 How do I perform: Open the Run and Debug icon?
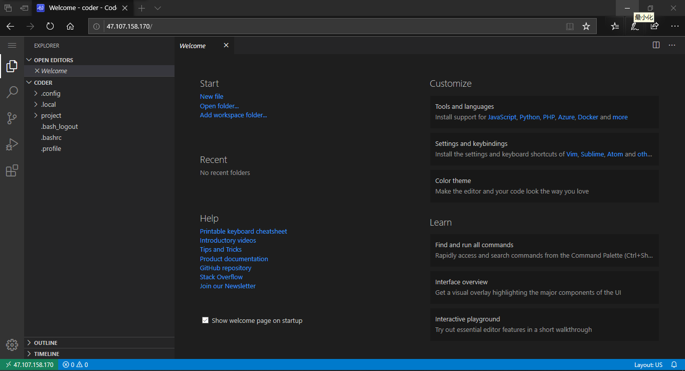pyautogui.click(x=12, y=144)
